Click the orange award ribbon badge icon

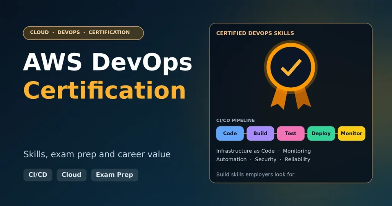pyautogui.click(x=291, y=75)
